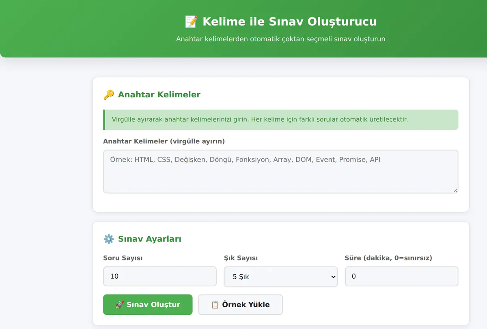Viewport: 487px width, 329px height.
Task: Click the 'Anahtar Kelimeler' section heading
Action: point(159,95)
